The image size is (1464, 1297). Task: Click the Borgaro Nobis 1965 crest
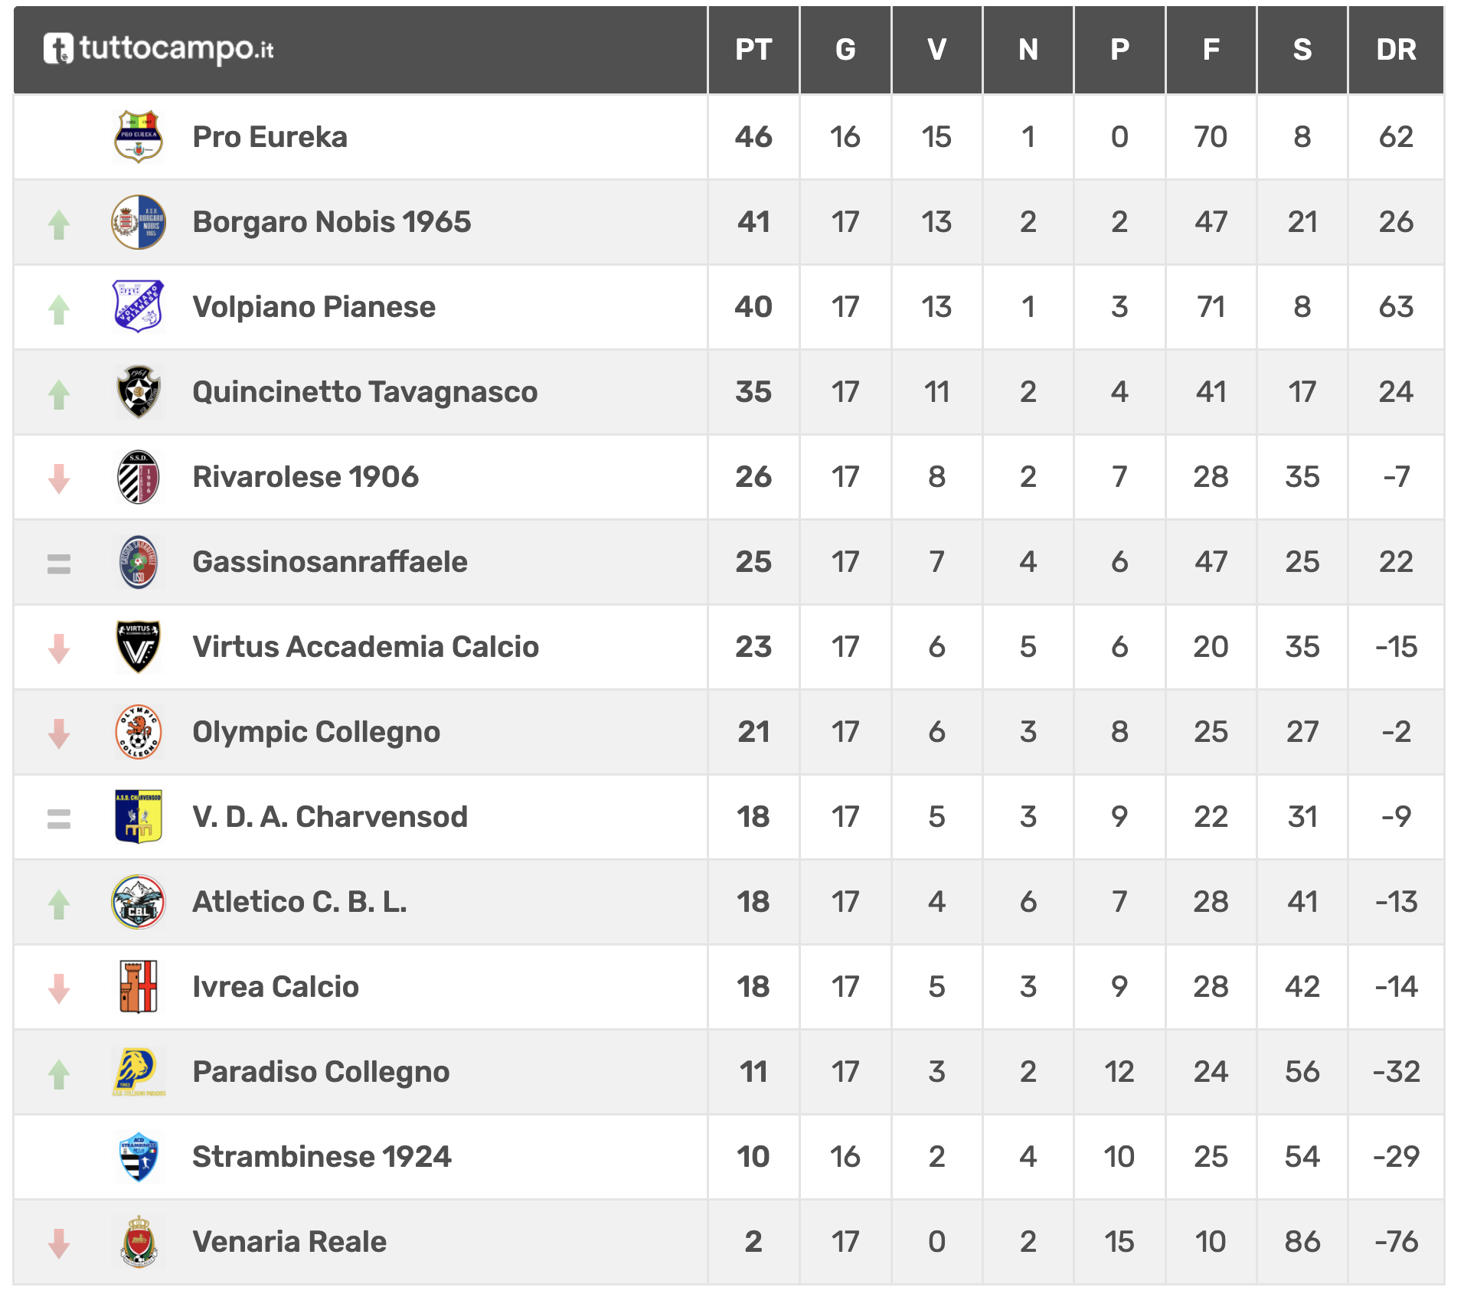pyautogui.click(x=139, y=222)
